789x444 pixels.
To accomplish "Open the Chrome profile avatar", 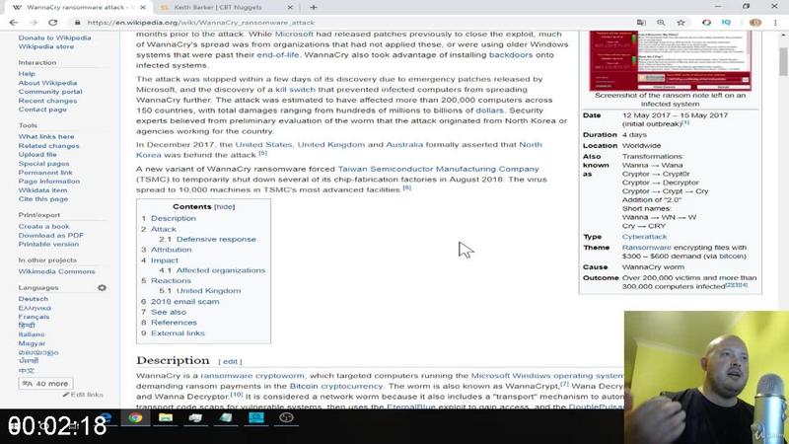I will 754,23.
